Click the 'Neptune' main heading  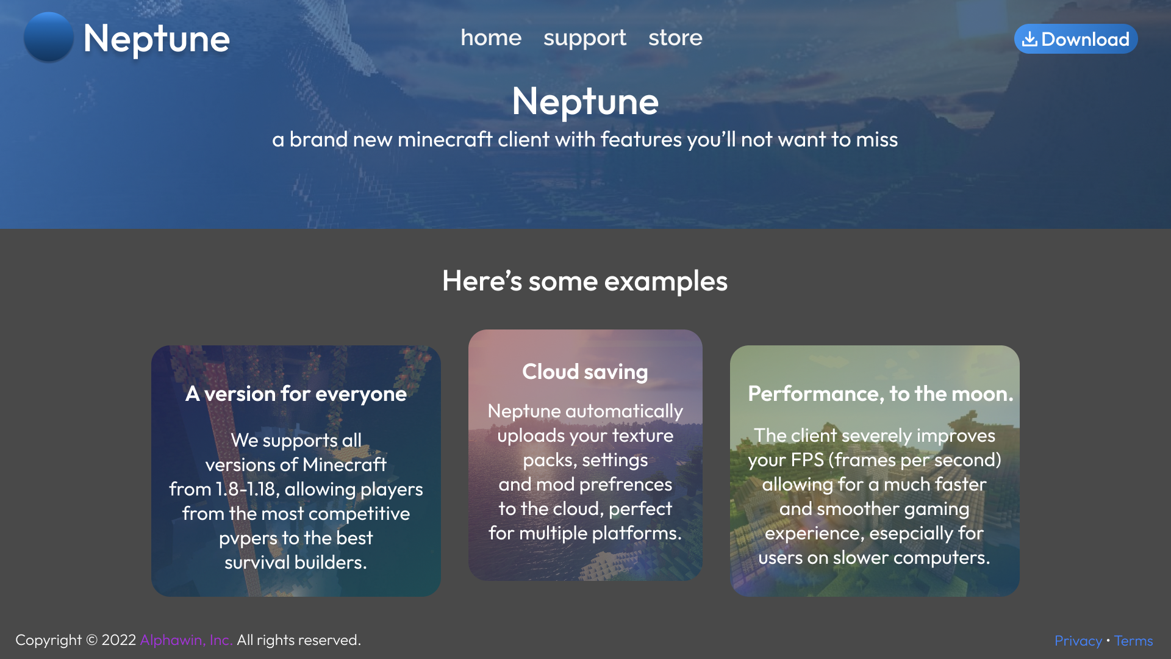tap(585, 101)
